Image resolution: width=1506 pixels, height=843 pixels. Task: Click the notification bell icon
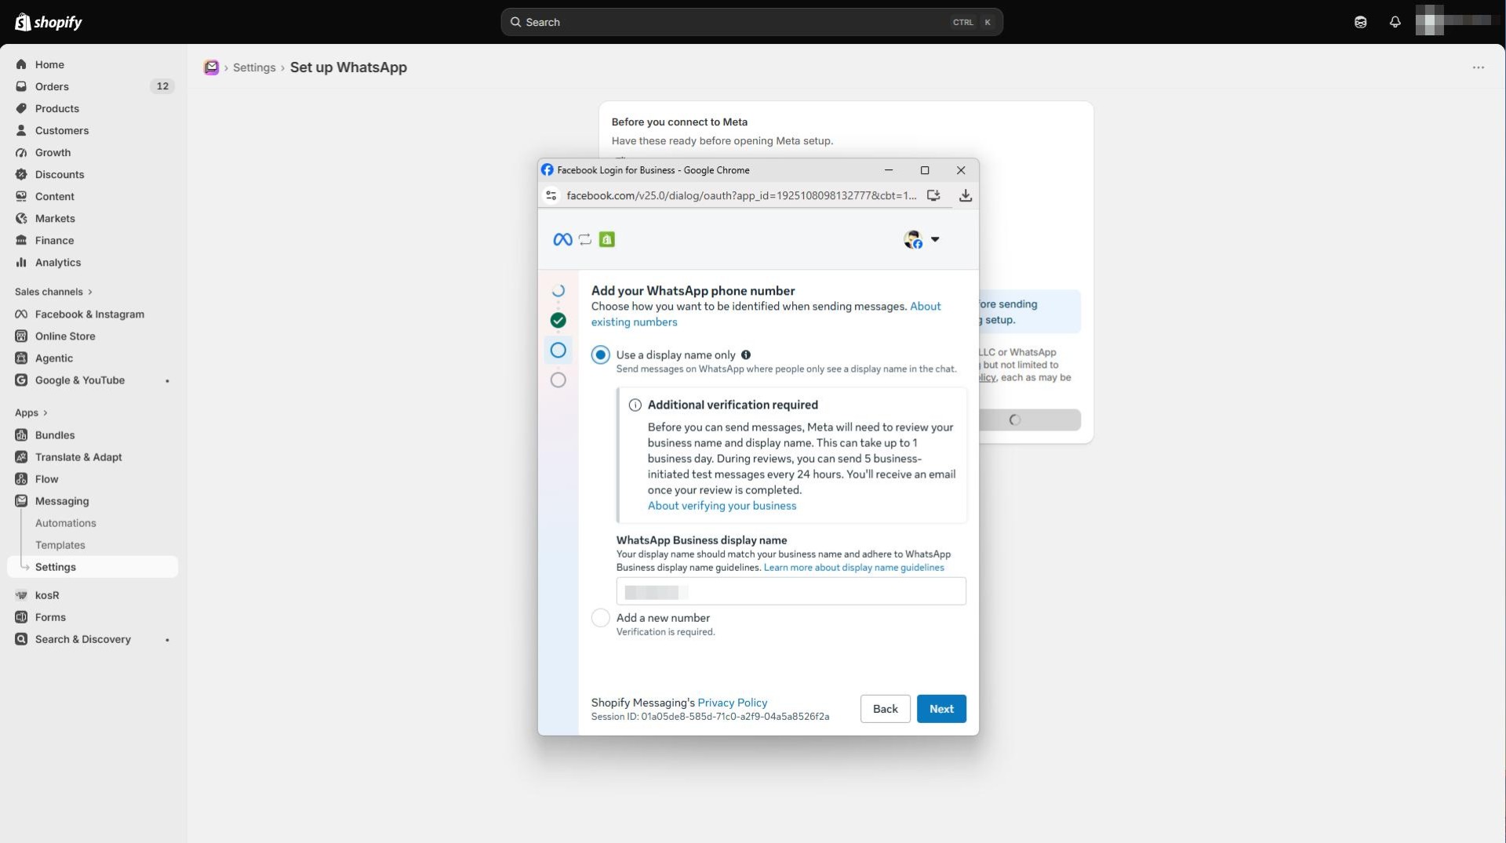tap(1395, 22)
